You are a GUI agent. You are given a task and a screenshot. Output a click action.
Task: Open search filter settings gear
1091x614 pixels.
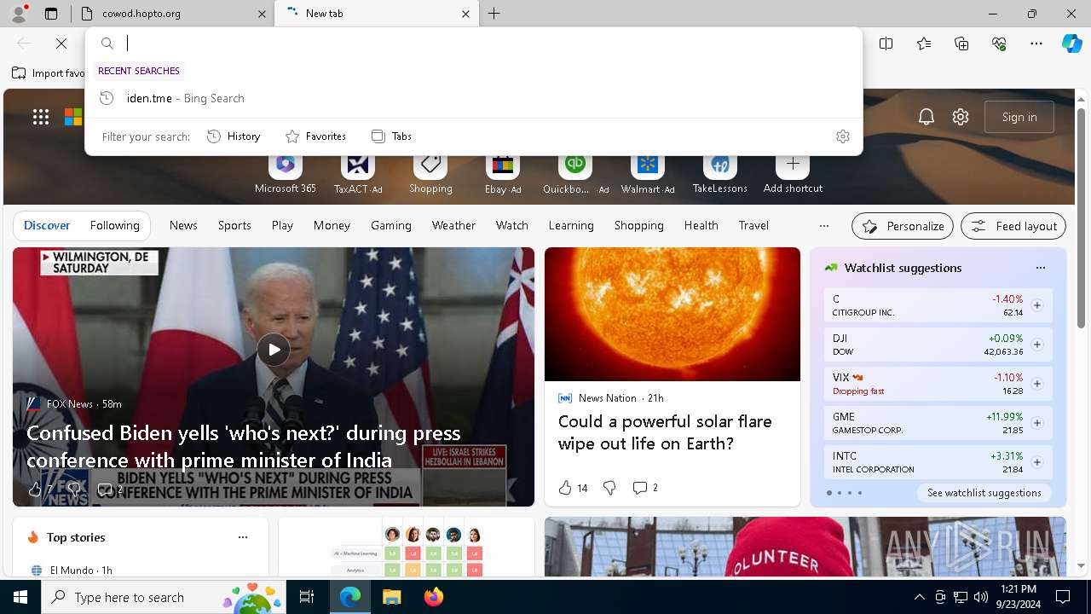[843, 136]
